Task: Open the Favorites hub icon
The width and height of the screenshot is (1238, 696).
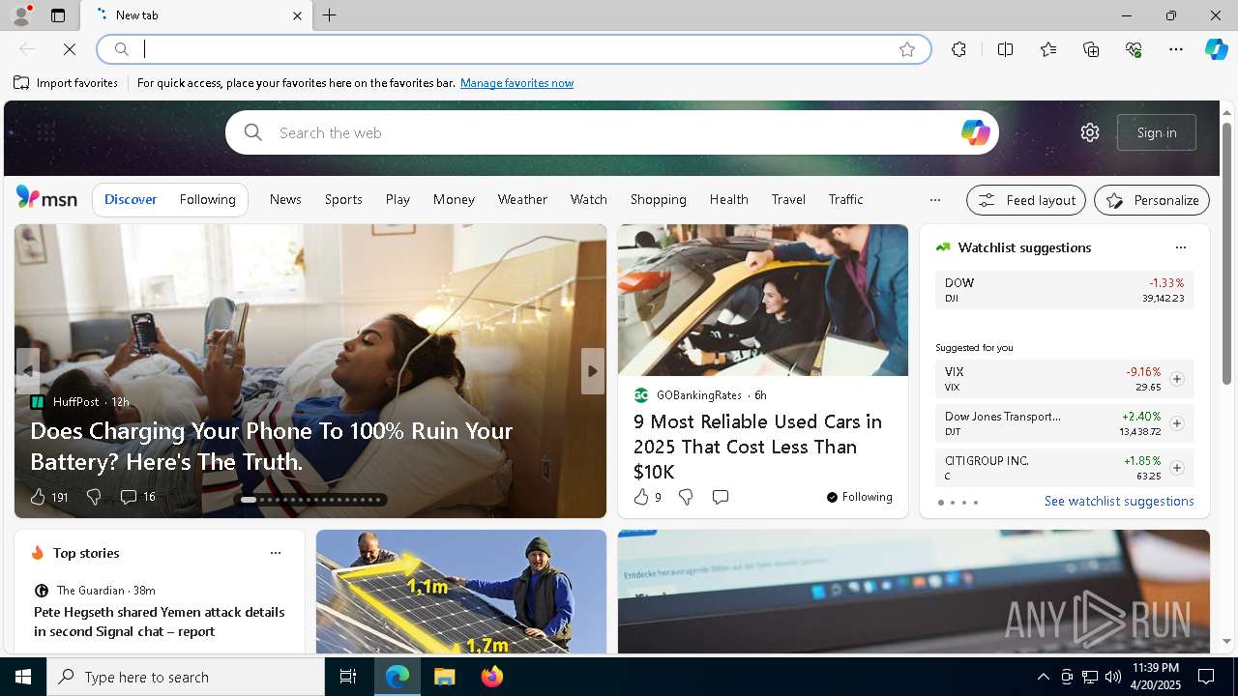Action: [1048, 49]
